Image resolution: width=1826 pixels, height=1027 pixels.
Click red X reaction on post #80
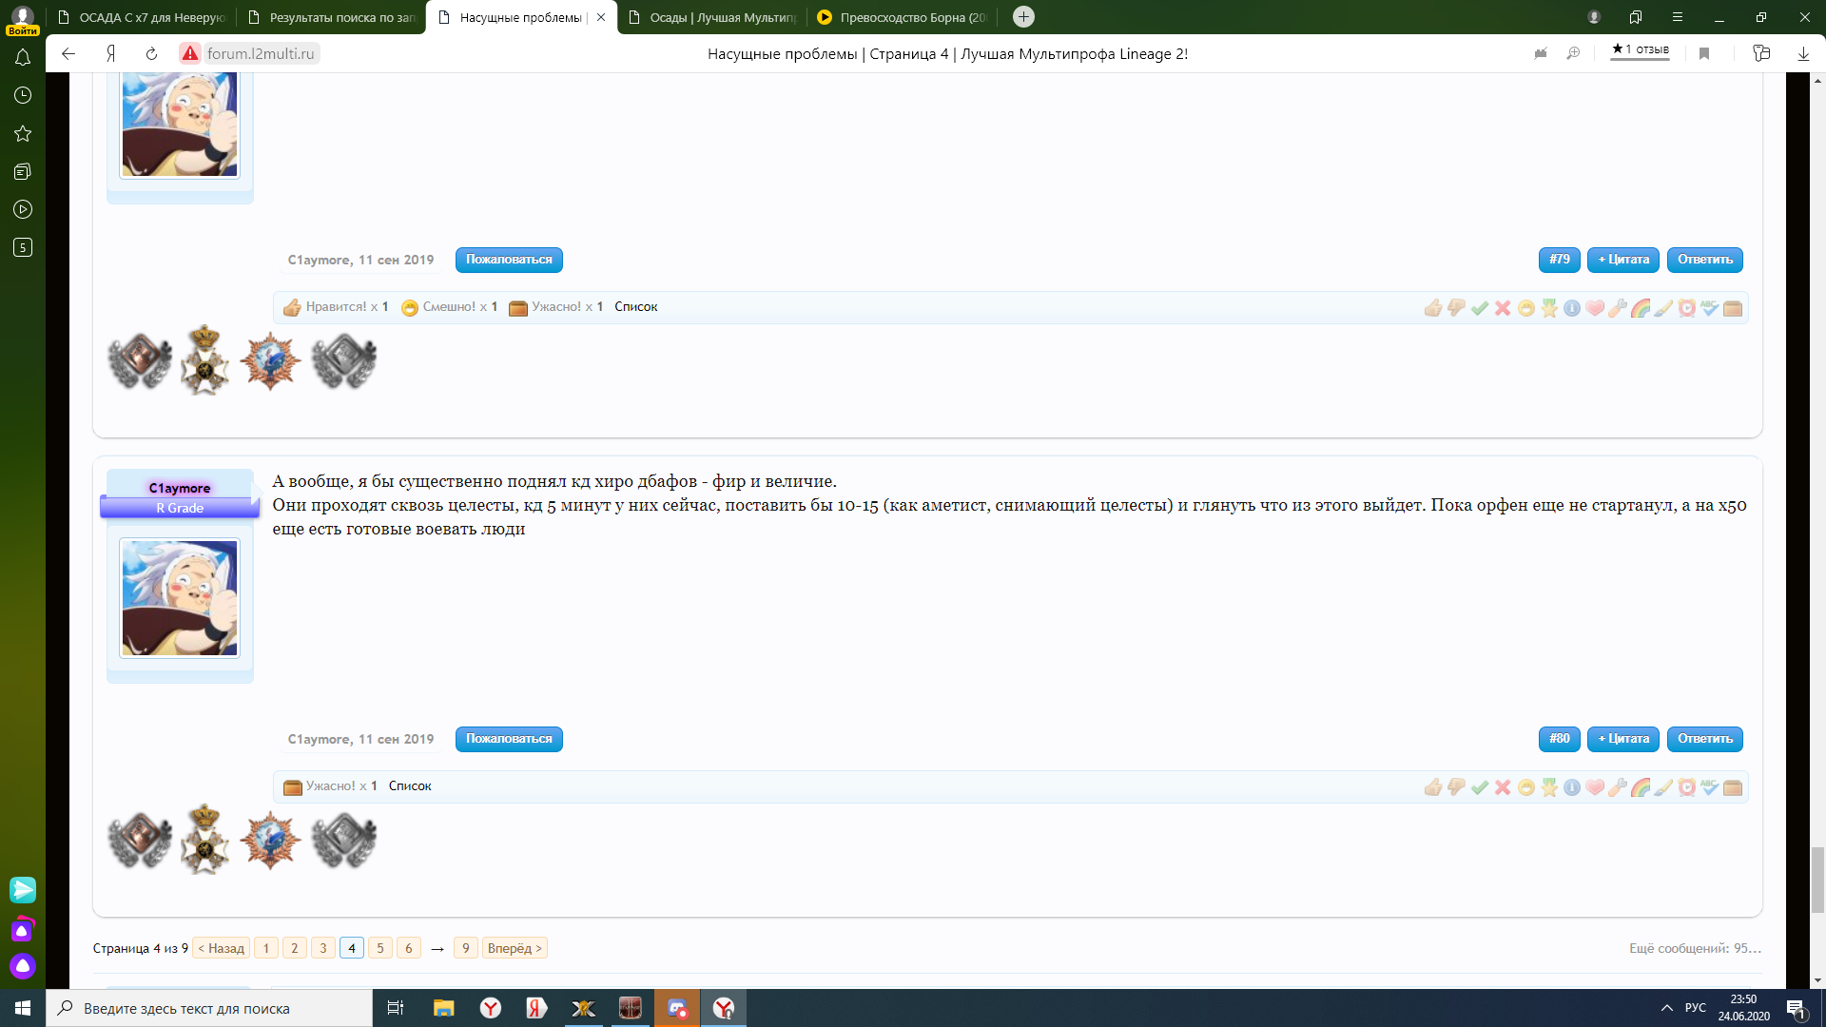(x=1503, y=787)
